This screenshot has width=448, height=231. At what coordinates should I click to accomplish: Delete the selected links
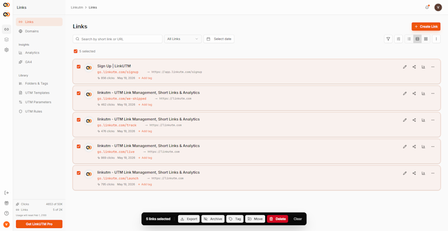277,219
